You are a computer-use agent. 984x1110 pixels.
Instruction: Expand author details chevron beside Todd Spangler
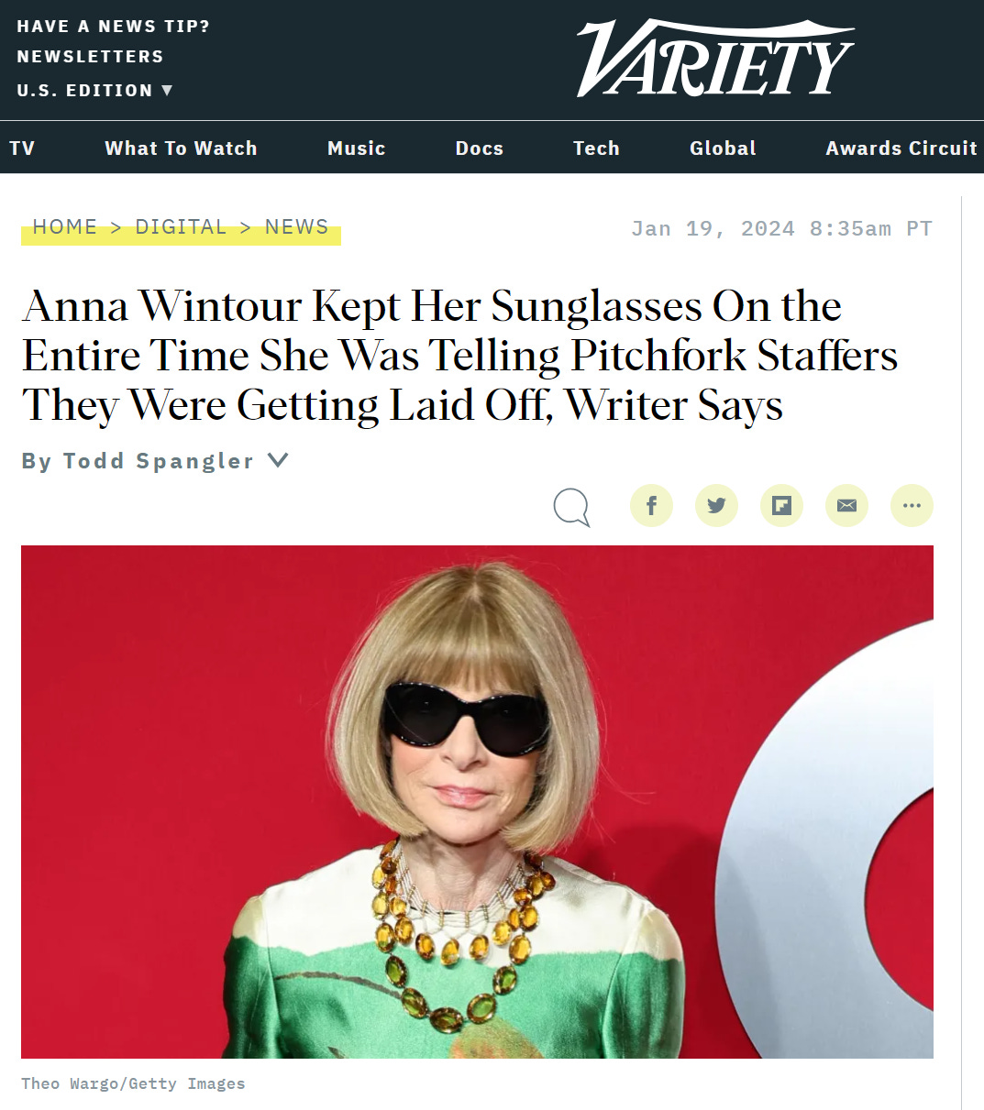[278, 460]
